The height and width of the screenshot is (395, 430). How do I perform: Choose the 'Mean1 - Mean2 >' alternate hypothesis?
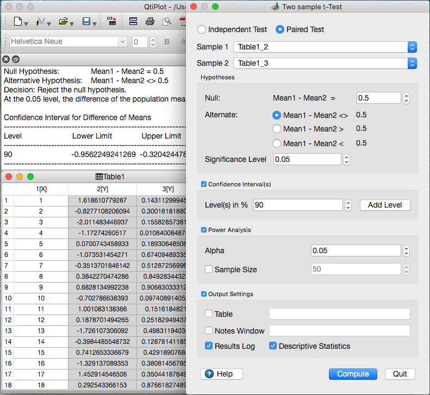tap(277, 129)
